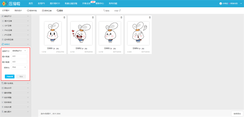Open 图片转ICO in the top navigation
The height and width of the screenshot is (117, 244).
click(55, 3)
